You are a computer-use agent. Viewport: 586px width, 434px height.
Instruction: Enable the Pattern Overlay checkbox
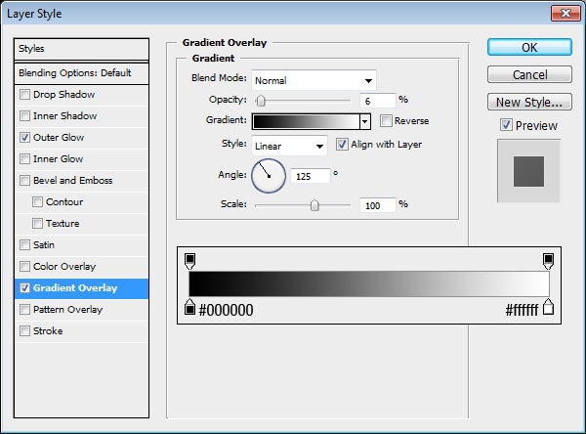[x=24, y=310]
